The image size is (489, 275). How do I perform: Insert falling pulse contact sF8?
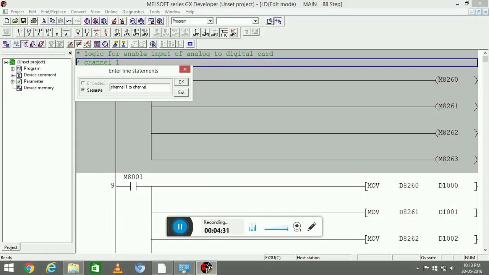tap(126, 32)
